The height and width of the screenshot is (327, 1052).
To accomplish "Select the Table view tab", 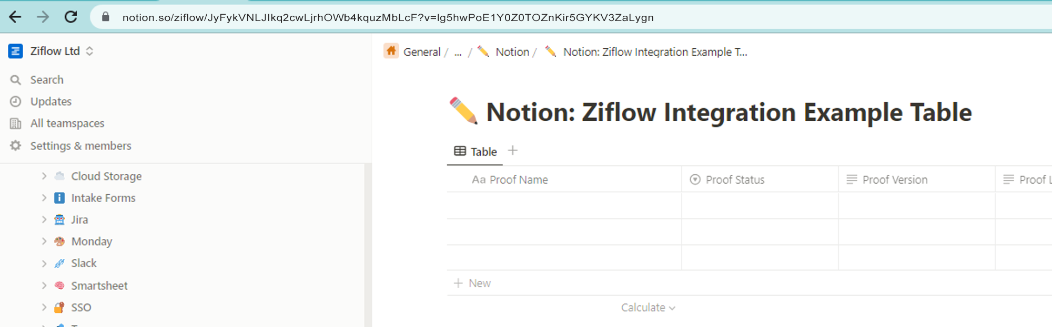I will (x=475, y=152).
